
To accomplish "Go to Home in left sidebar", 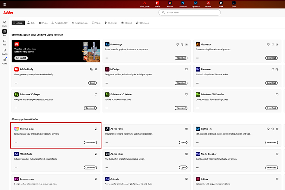I will click(4, 22).
